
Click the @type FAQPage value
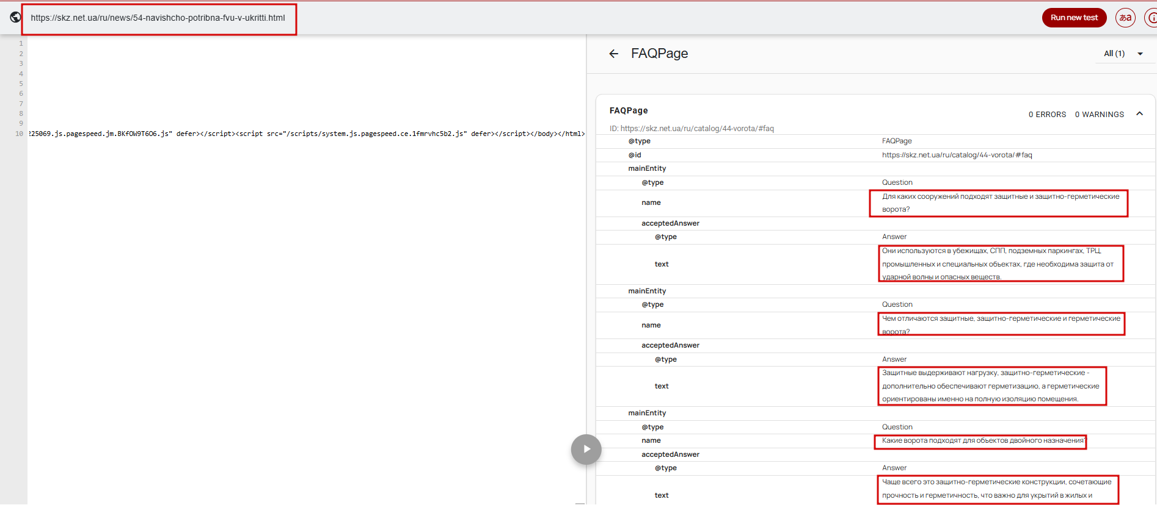click(897, 141)
